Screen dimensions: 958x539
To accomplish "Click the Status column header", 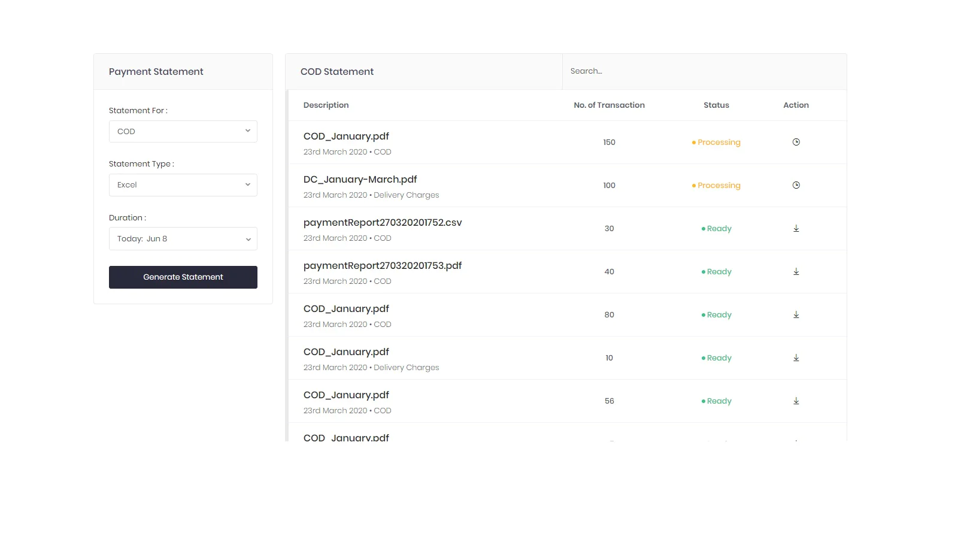I will tap(716, 105).
